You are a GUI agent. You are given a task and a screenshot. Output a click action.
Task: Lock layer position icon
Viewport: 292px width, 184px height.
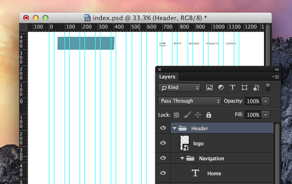(x=198, y=115)
